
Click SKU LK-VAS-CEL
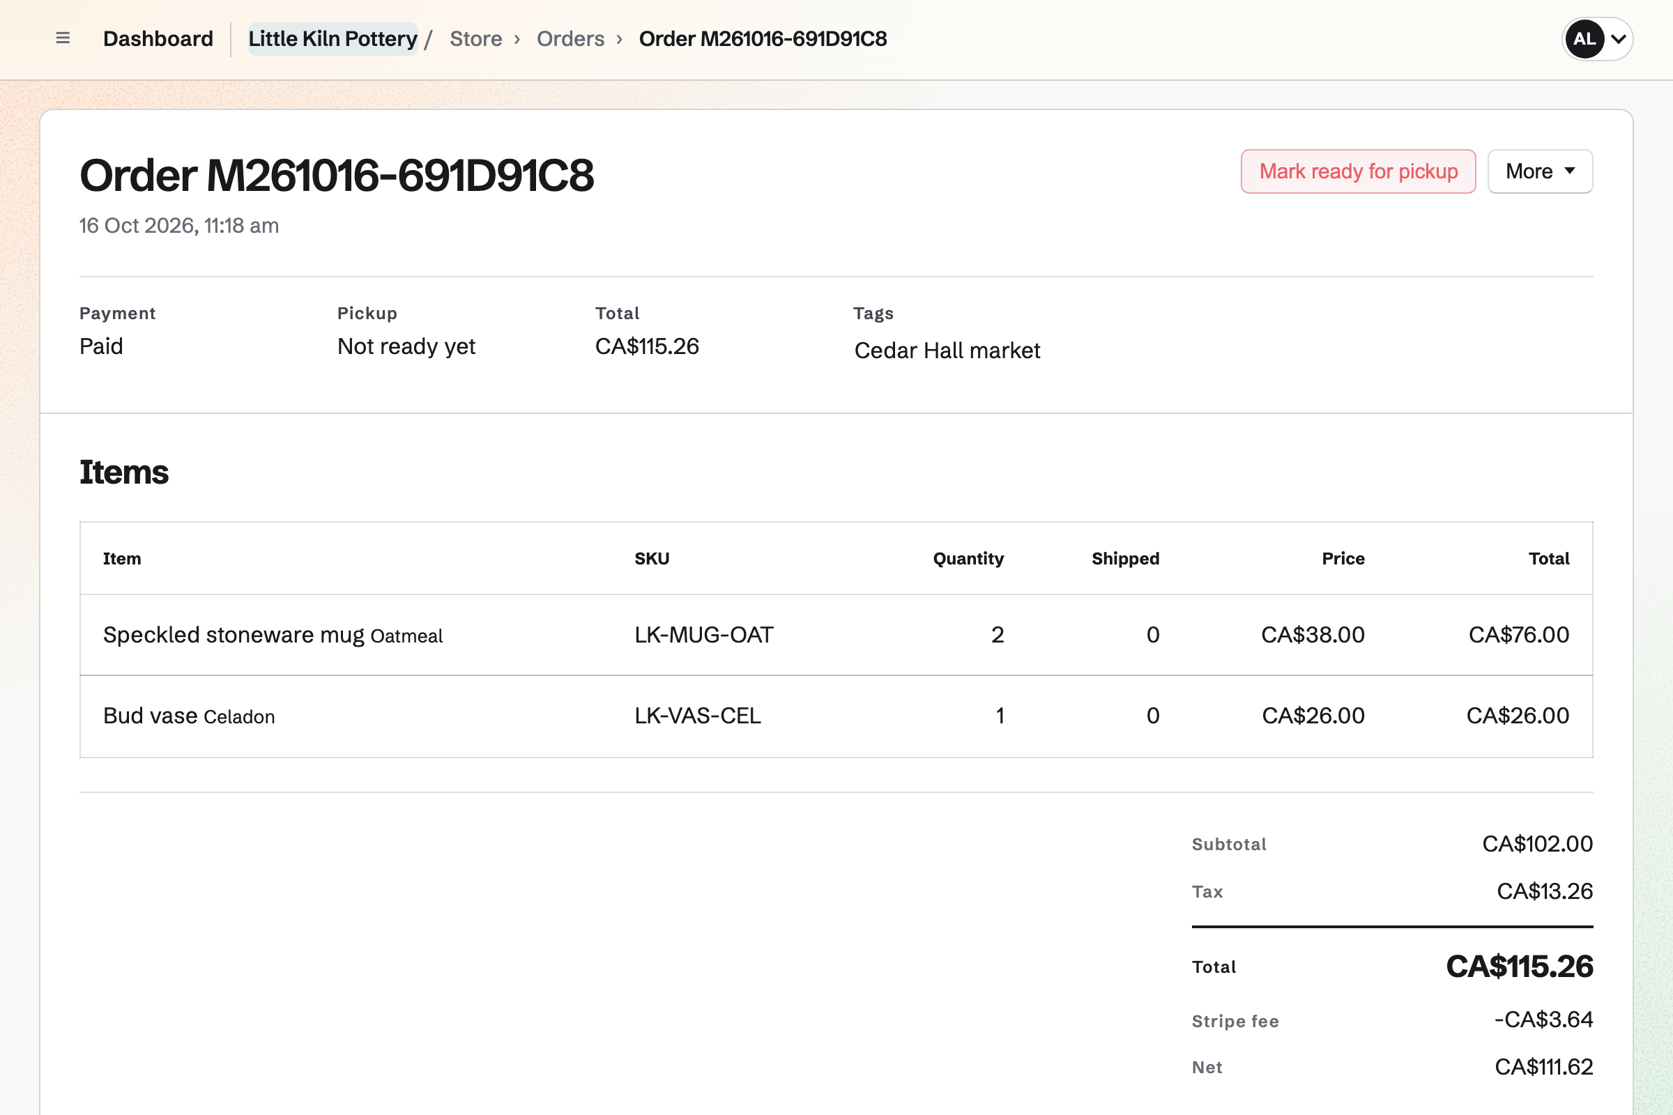(x=697, y=716)
